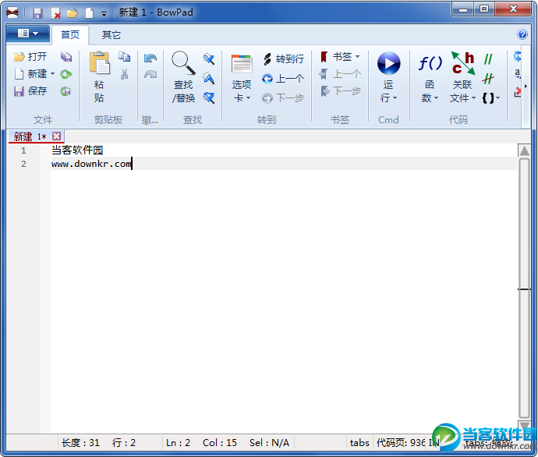Click the quick access Save floppy icon
Screen dimensions: 538x457
[37, 13]
